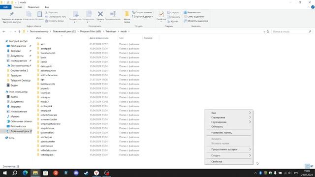This screenshot has width=315, height=177.
Task: Open the File ribbon tab
Action: [6, 7]
